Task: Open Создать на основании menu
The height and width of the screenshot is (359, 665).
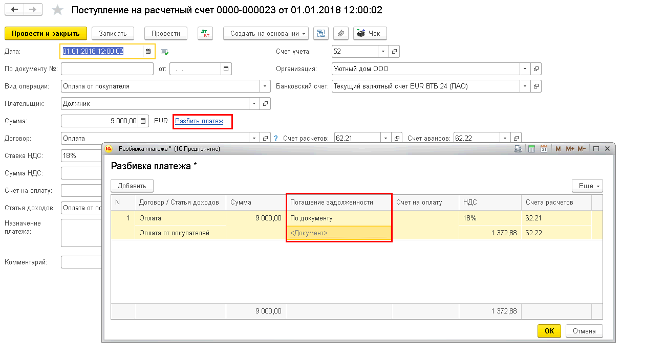Action: 266,33
